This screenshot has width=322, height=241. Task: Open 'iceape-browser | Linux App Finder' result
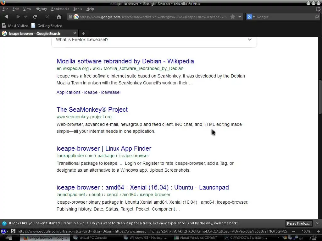[104, 148]
